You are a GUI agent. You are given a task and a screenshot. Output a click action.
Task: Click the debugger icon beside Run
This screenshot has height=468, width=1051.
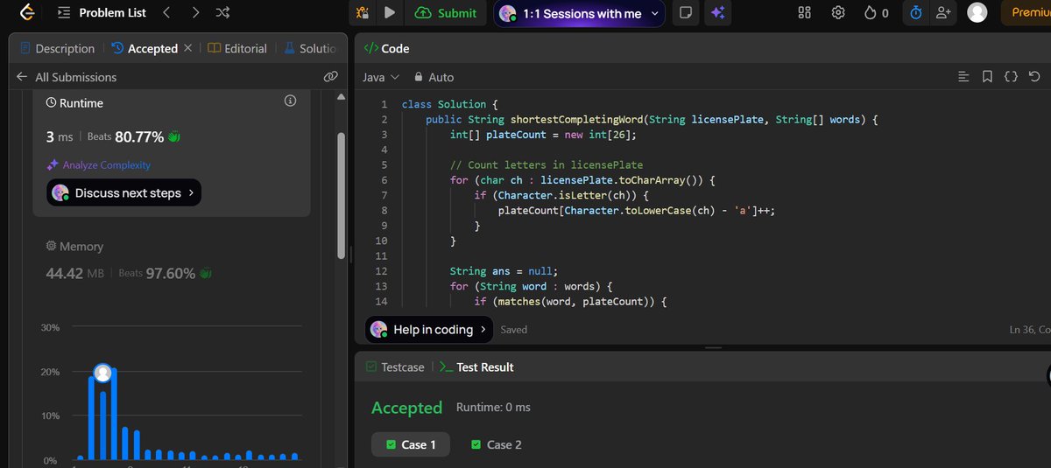pyautogui.click(x=362, y=12)
